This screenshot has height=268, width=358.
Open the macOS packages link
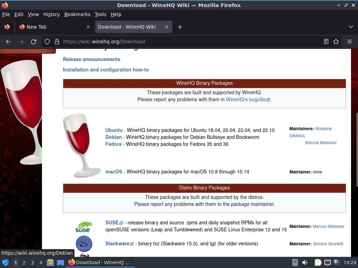(114, 172)
